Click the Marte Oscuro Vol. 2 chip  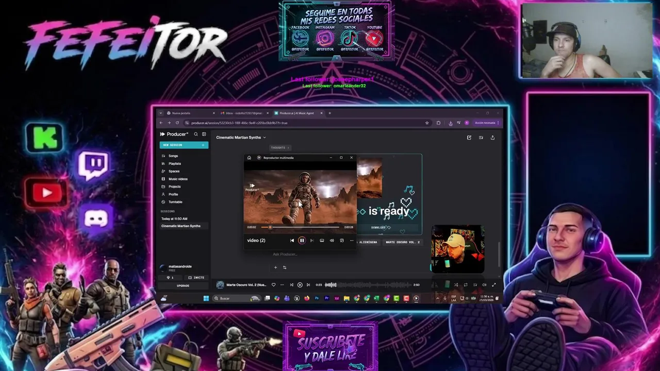[403, 242]
